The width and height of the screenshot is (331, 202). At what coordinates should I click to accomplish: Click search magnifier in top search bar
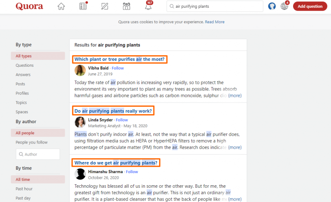click(x=172, y=6)
